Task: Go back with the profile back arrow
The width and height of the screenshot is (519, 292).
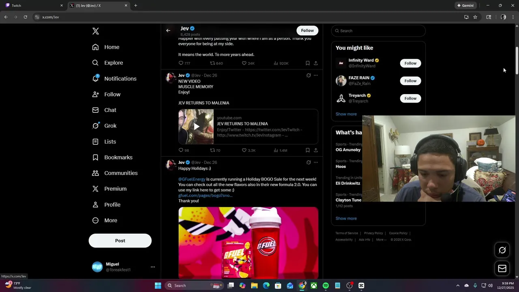Action: coord(168,30)
